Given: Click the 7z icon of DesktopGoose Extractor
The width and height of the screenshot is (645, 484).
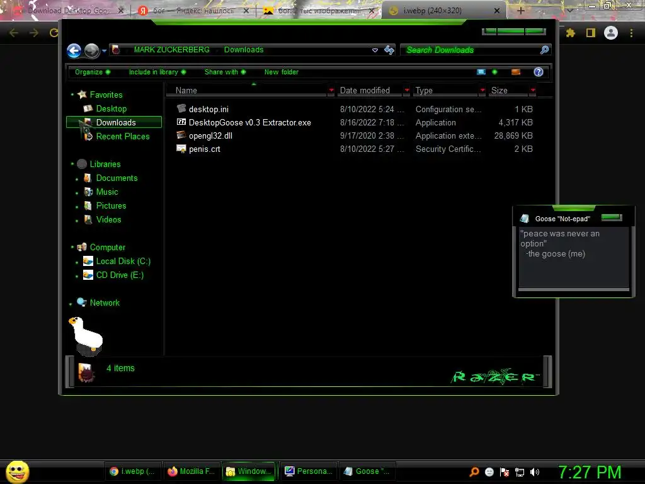Looking at the screenshot, I should 181,122.
